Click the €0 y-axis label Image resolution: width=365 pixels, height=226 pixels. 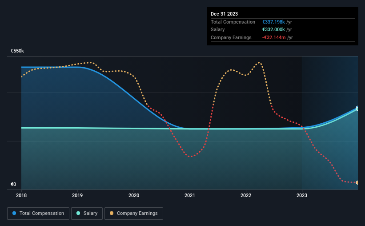pos(13,184)
